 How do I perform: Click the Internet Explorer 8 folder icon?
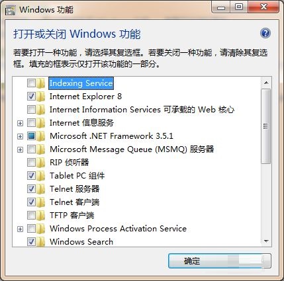(41, 97)
